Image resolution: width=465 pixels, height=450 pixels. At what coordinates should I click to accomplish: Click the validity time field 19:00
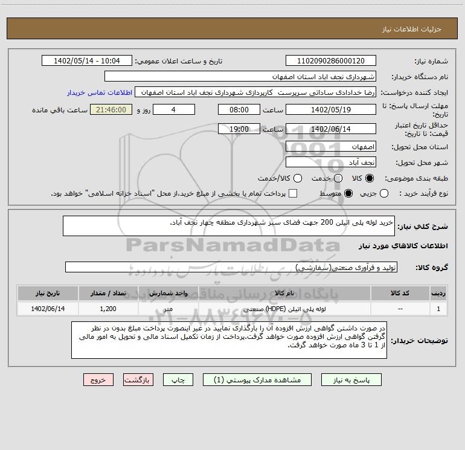coord(239,129)
